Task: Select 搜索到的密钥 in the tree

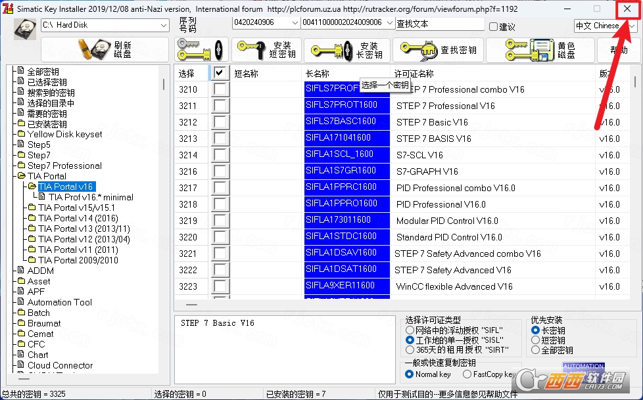Action: coord(51,93)
